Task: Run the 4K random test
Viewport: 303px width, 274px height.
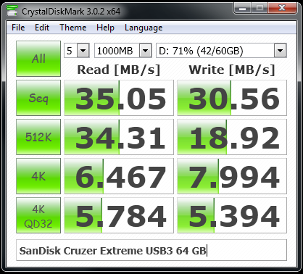Action: coord(38,176)
